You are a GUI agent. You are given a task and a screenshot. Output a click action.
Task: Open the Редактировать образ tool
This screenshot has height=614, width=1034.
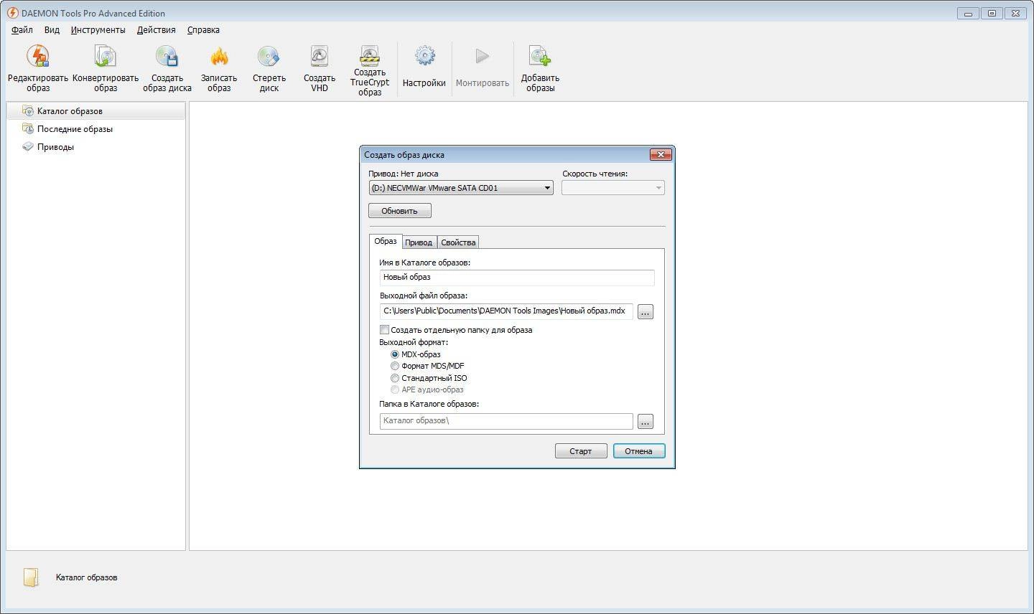tap(38, 68)
